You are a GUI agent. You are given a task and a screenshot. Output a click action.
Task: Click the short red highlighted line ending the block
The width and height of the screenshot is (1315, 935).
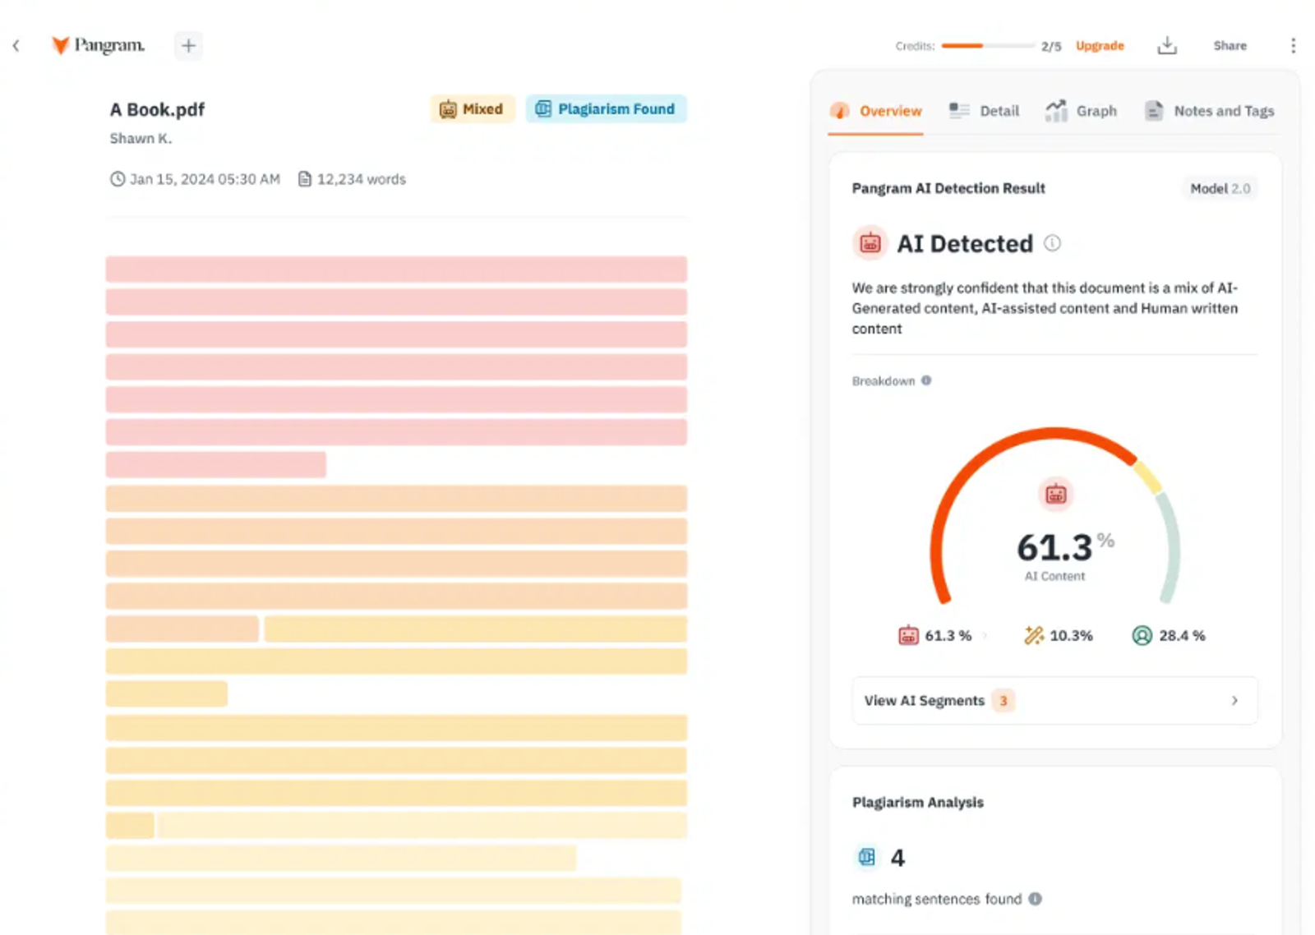pyautogui.click(x=216, y=465)
